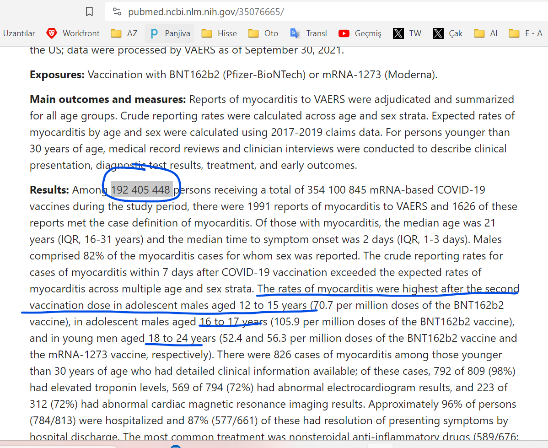The width and height of the screenshot is (548, 448).
Task: Click the bookmark this page icon
Action: click(x=90, y=12)
